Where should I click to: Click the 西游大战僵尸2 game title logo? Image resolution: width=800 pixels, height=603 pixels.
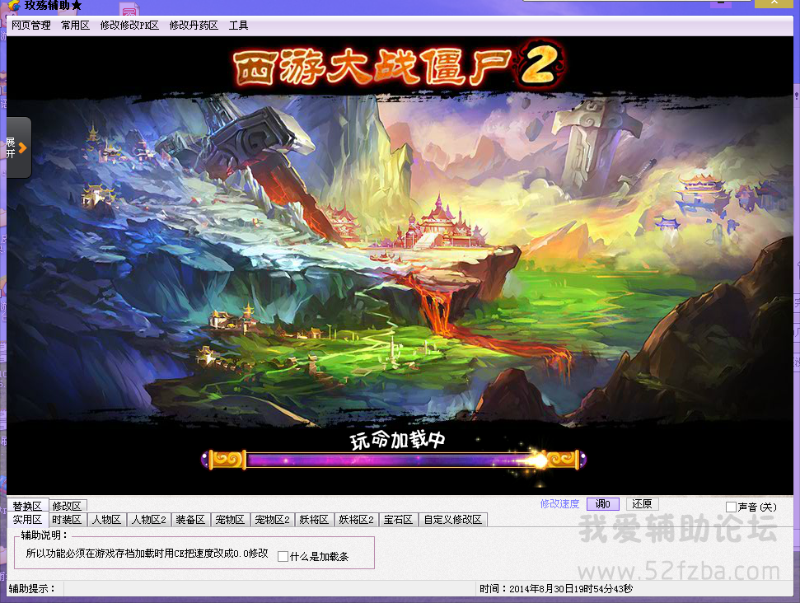[x=400, y=65]
